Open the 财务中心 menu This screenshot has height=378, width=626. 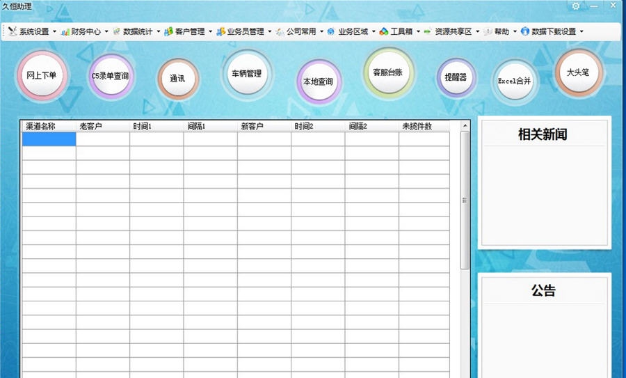86,31
